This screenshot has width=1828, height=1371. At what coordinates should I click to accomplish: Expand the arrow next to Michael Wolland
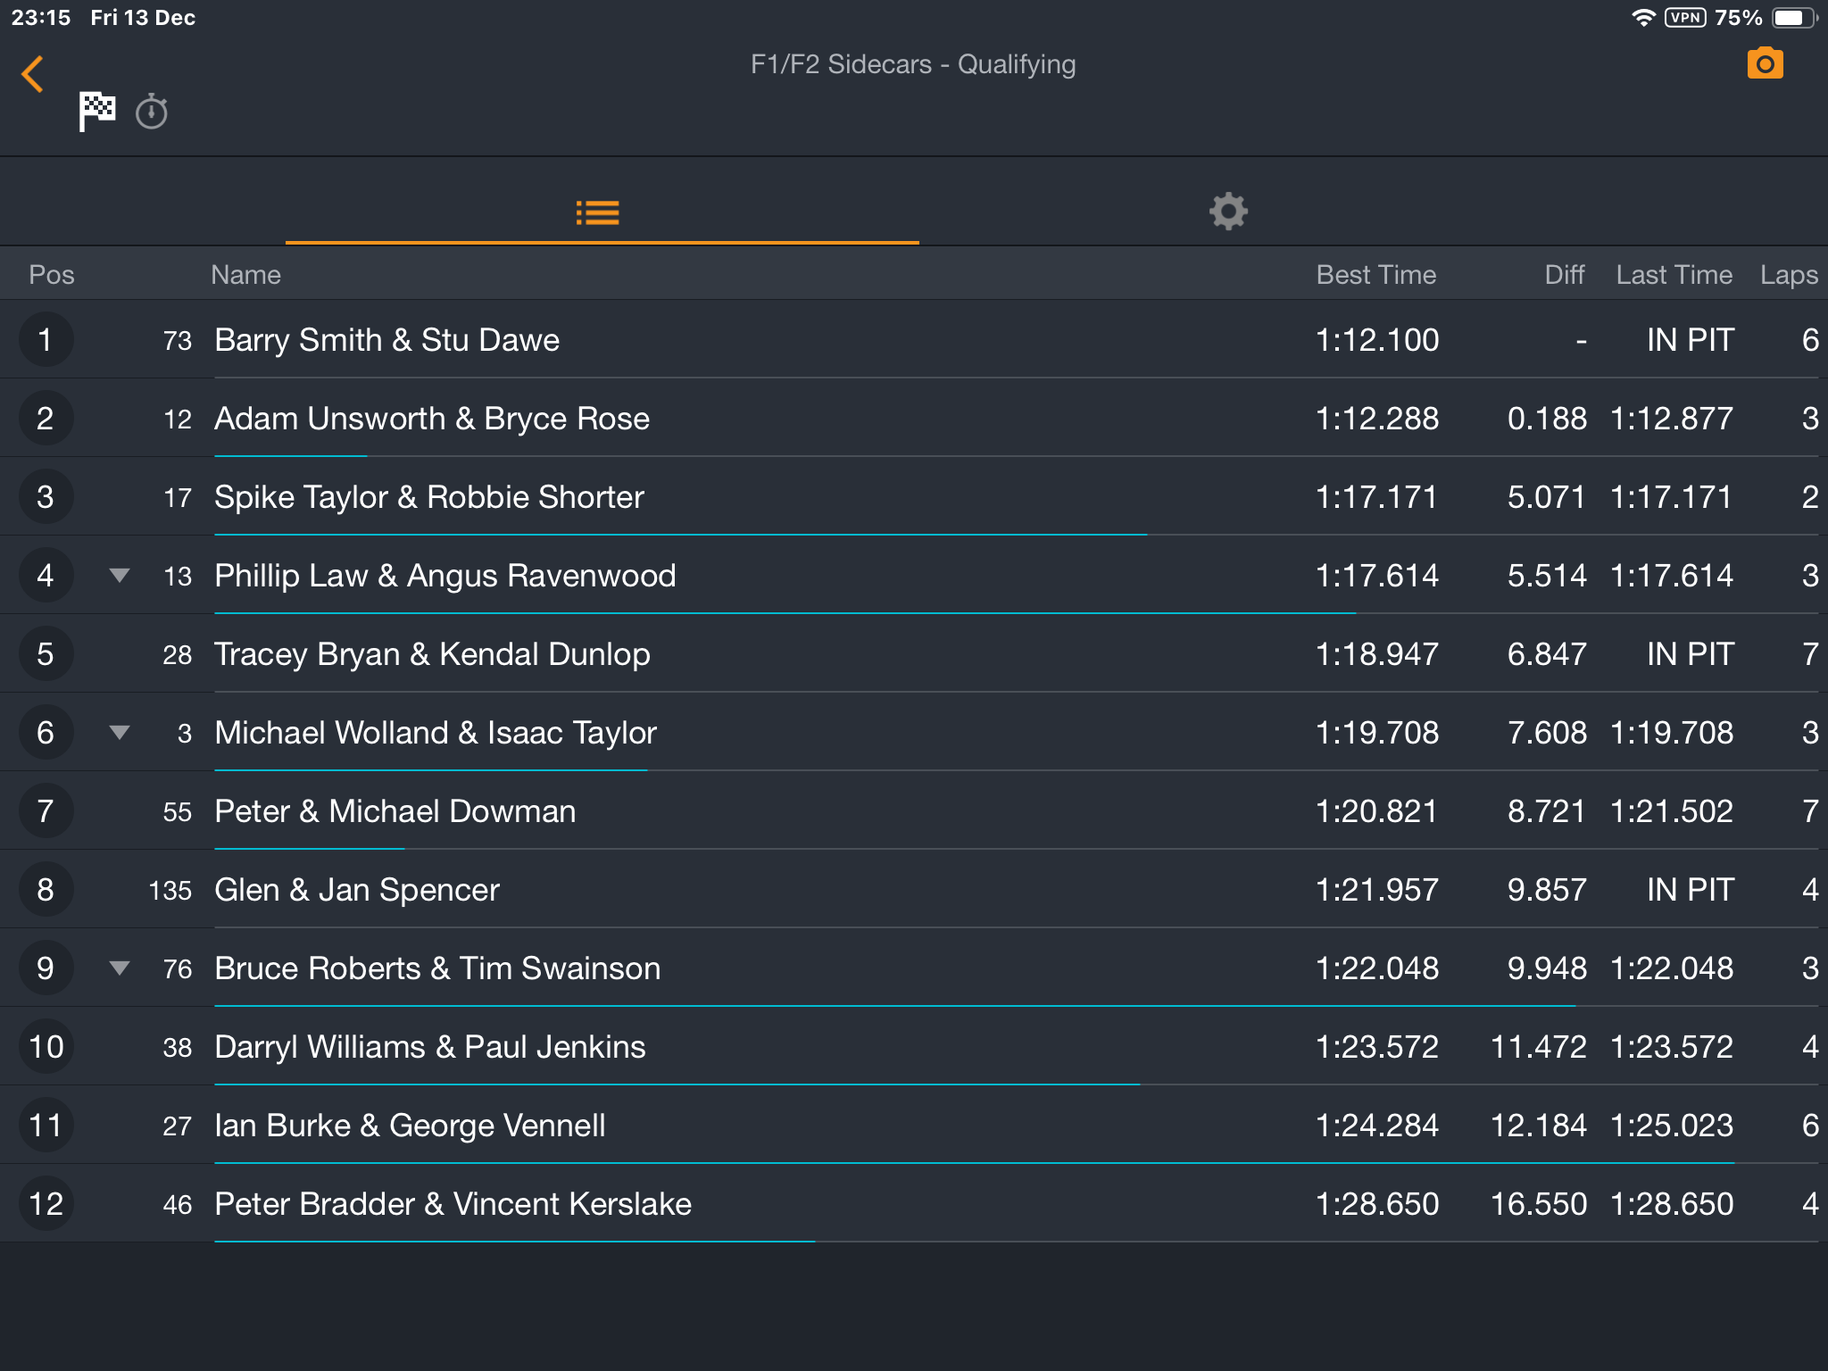120,733
